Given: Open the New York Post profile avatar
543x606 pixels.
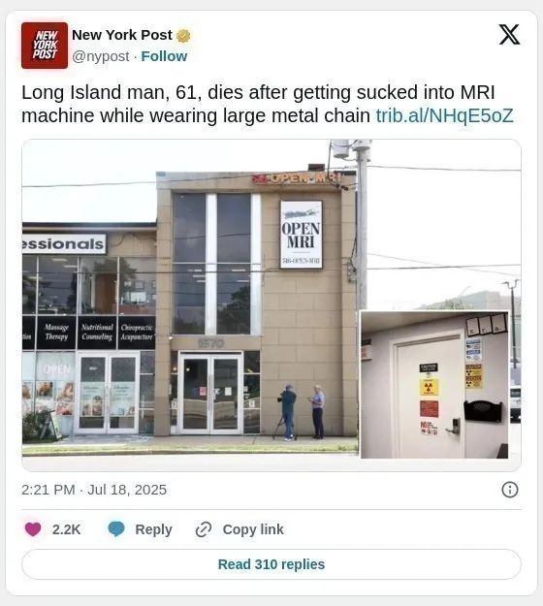Looking at the screenshot, I should pyautogui.click(x=45, y=46).
